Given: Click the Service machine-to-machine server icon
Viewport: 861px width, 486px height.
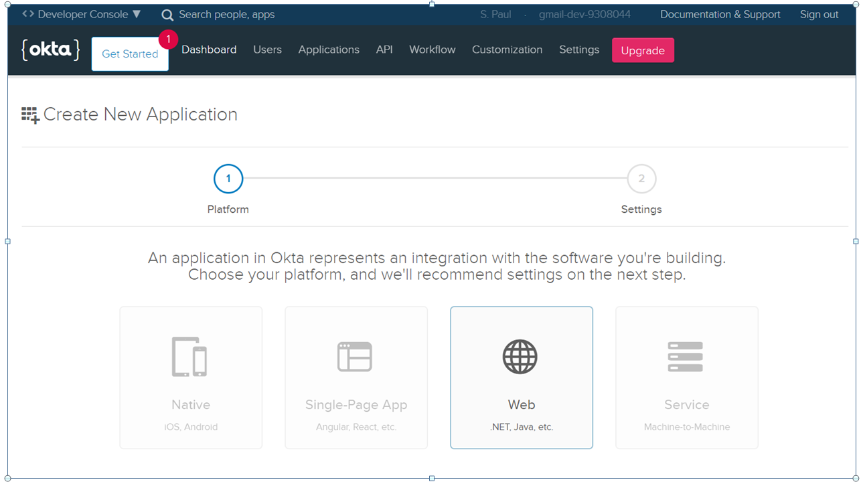Looking at the screenshot, I should pyautogui.click(x=686, y=356).
